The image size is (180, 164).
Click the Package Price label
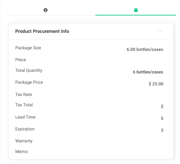point(29,82)
